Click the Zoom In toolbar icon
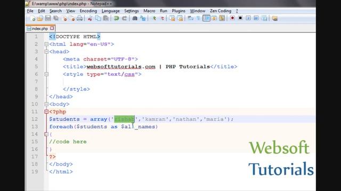This screenshot has height=191, width=341. 154,19
